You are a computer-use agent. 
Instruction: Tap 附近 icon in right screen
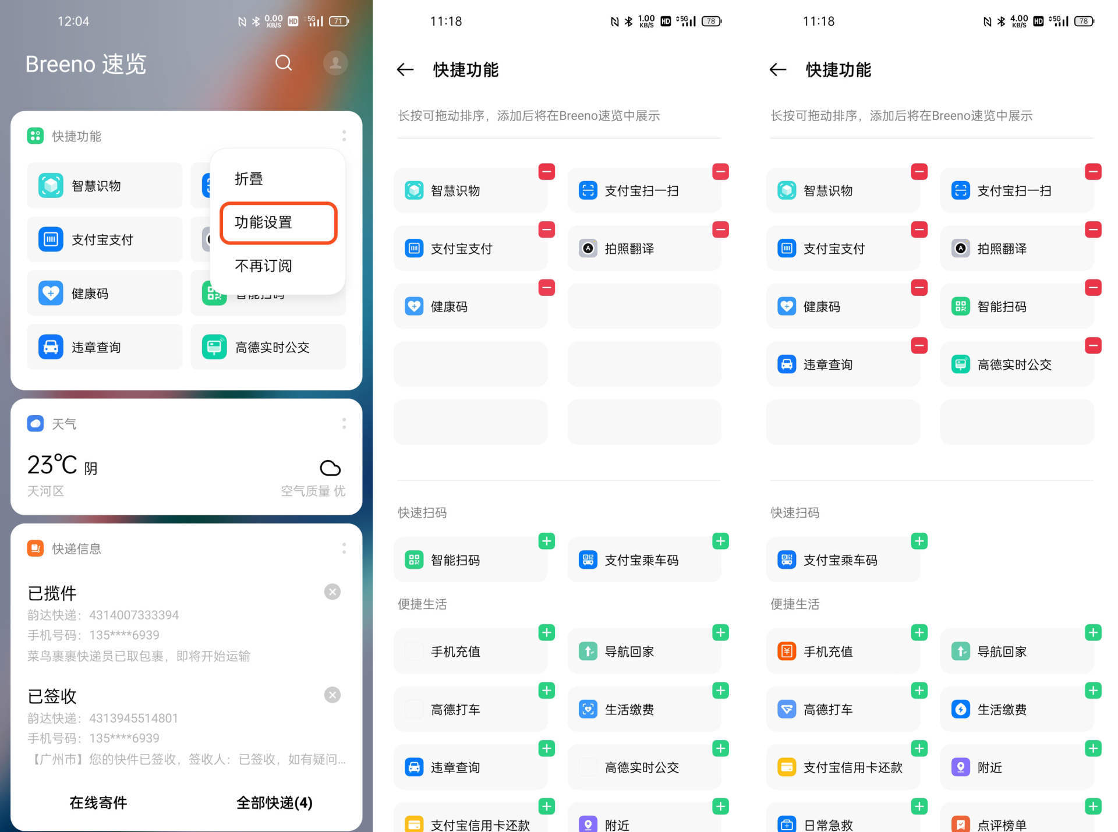pyautogui.click(x=961, y=767)
